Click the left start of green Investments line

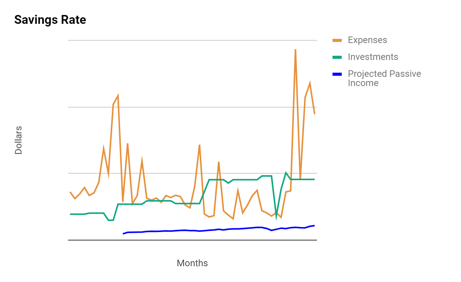(x=70, y=214)
